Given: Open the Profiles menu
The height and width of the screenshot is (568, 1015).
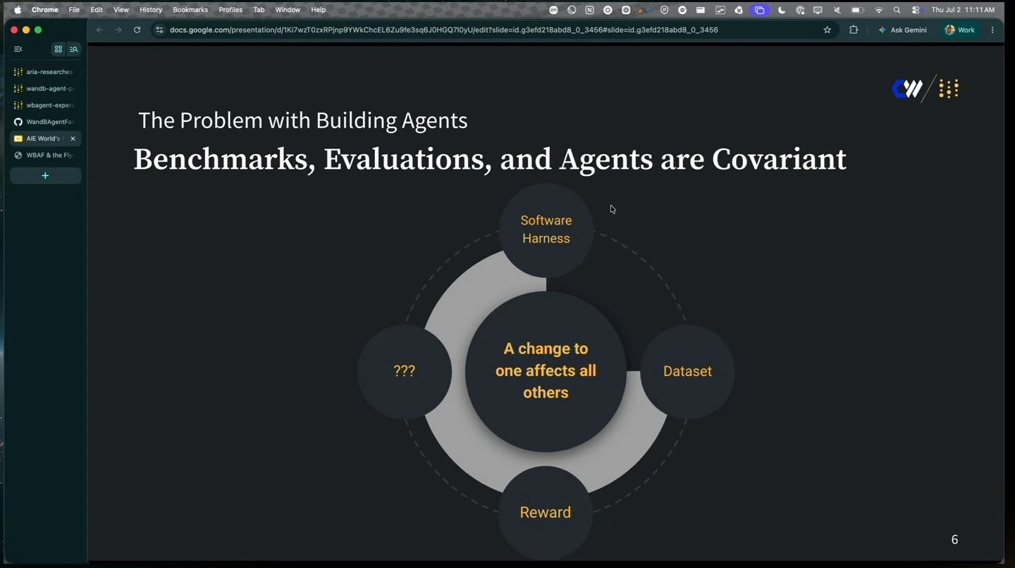Looking at the screenshot, I should (230, 10).
